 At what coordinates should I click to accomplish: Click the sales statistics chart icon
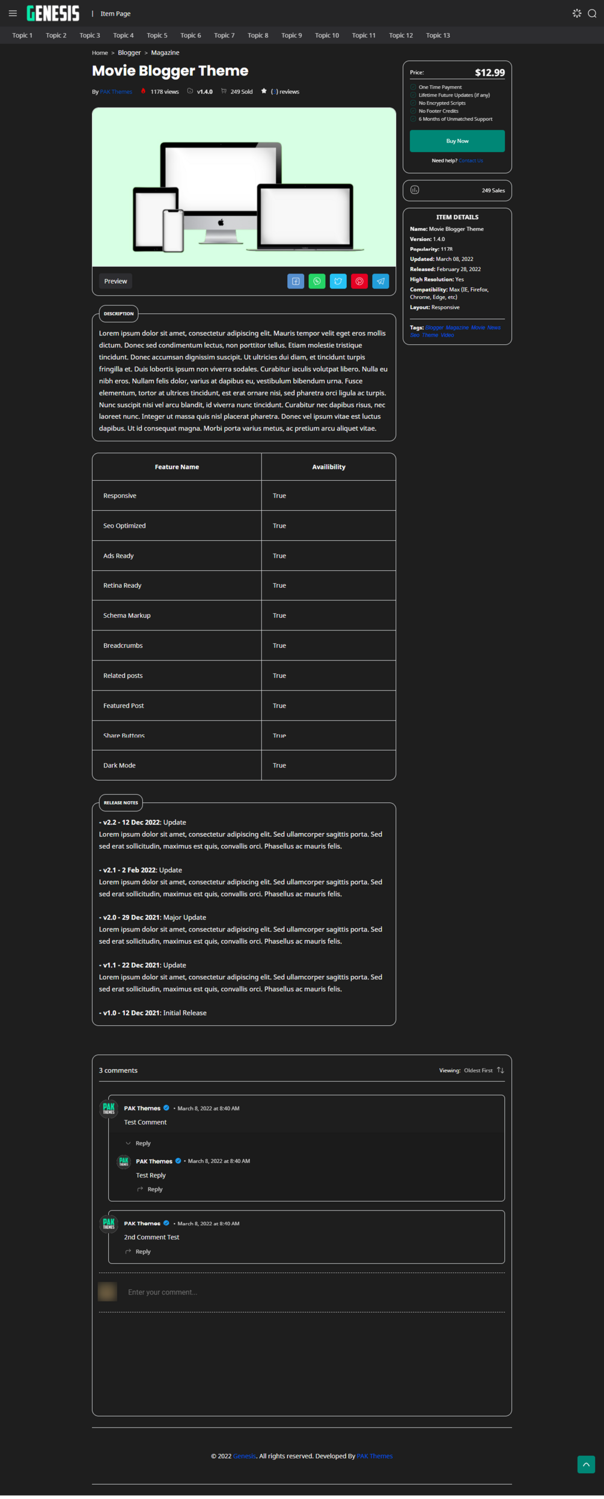click(415, 190)
